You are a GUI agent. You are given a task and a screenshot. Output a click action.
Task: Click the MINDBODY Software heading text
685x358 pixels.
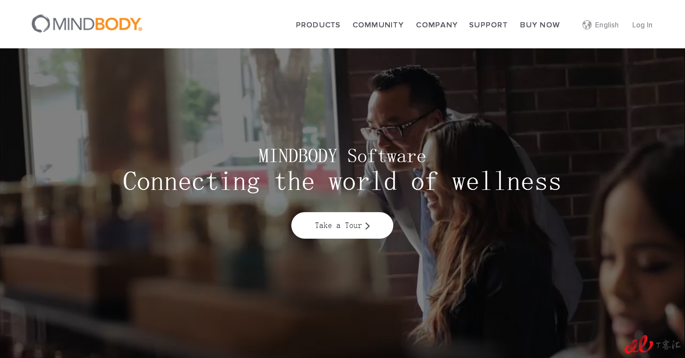(342, 156)
